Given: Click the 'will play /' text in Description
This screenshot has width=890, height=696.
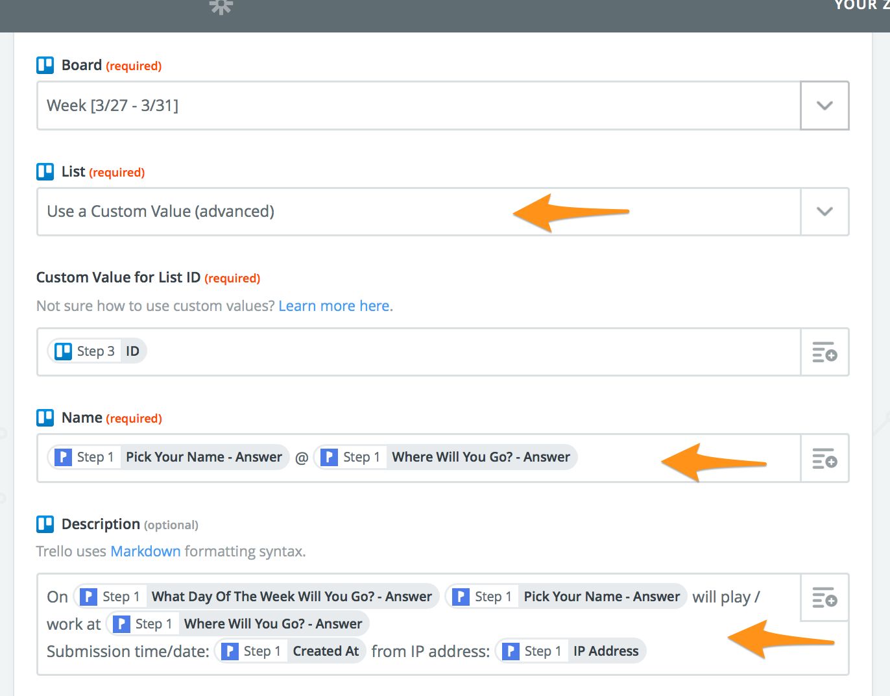Looking at the screenshot, I should (726, 597).
